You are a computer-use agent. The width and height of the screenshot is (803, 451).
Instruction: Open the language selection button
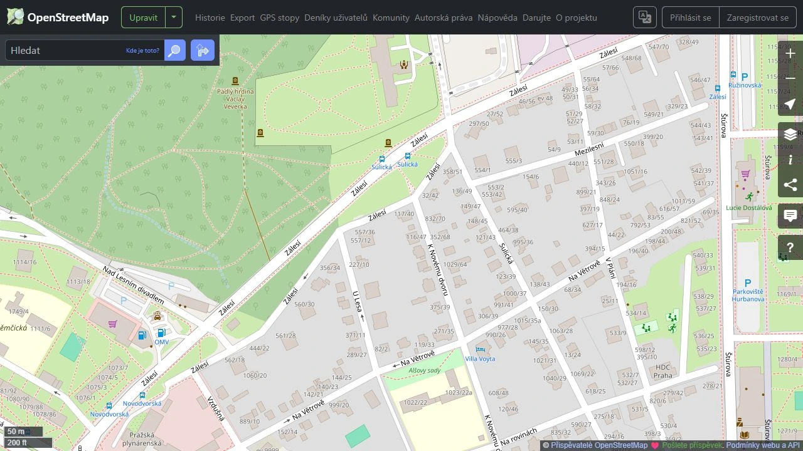point(644,18)
